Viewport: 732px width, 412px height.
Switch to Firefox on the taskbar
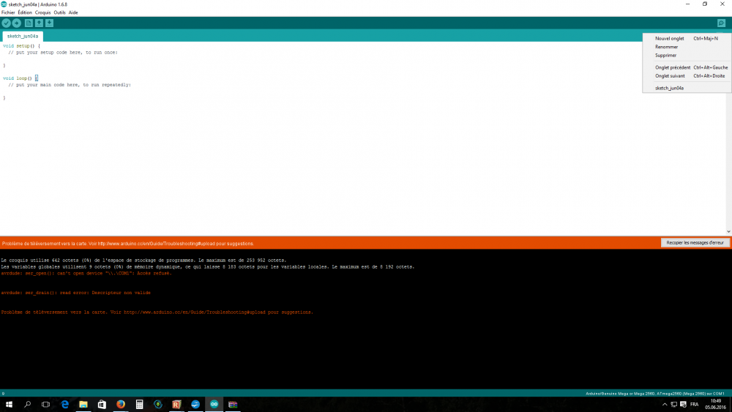pyautogui.click(x=121, y=404)
